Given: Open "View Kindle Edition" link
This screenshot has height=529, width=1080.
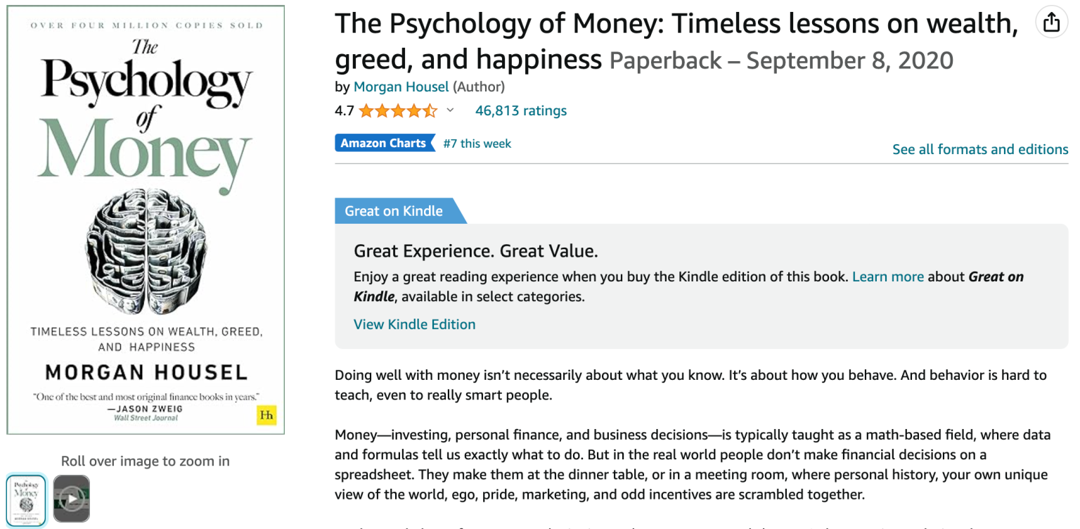Looking at the screenshot, I should click(x=414, y=324).
